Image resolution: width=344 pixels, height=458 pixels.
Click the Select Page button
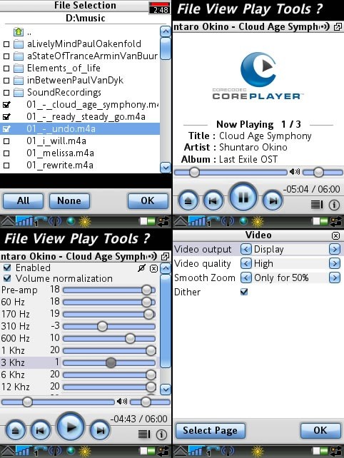[x=210, y=431]
